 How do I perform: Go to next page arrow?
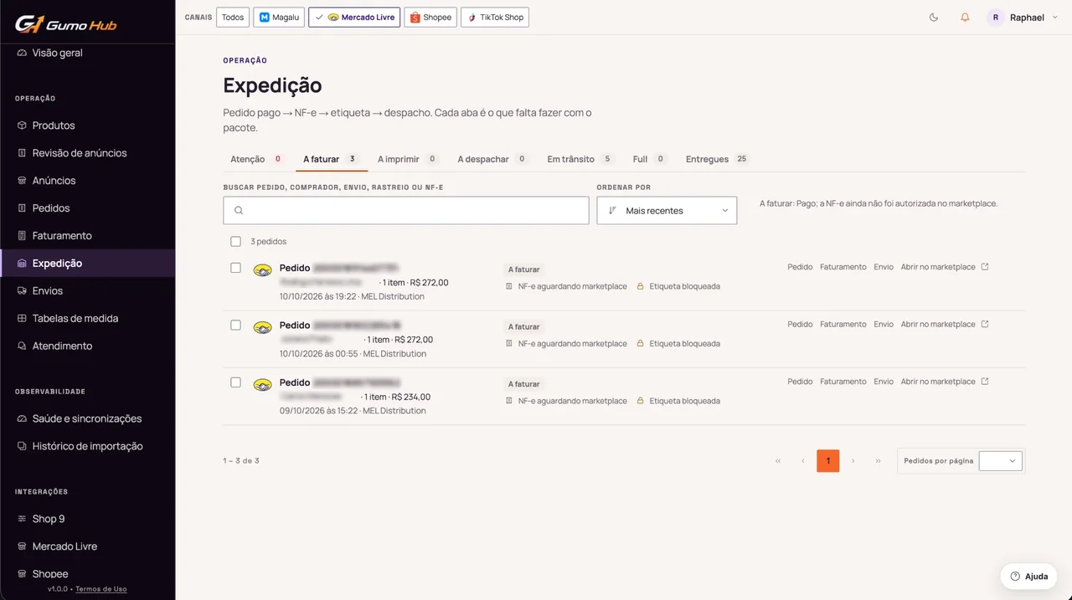coord(853,461)
